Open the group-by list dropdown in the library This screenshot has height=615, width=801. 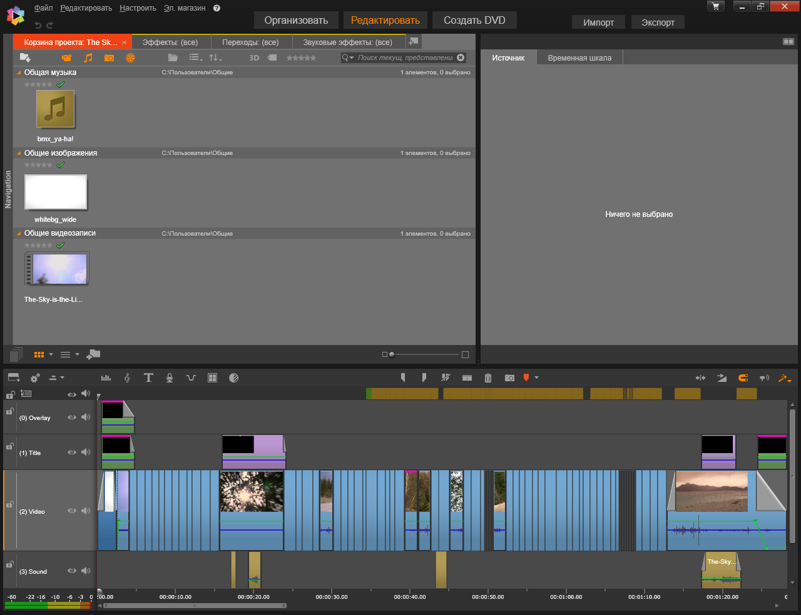pyautogui.click(x=196, y=57)
